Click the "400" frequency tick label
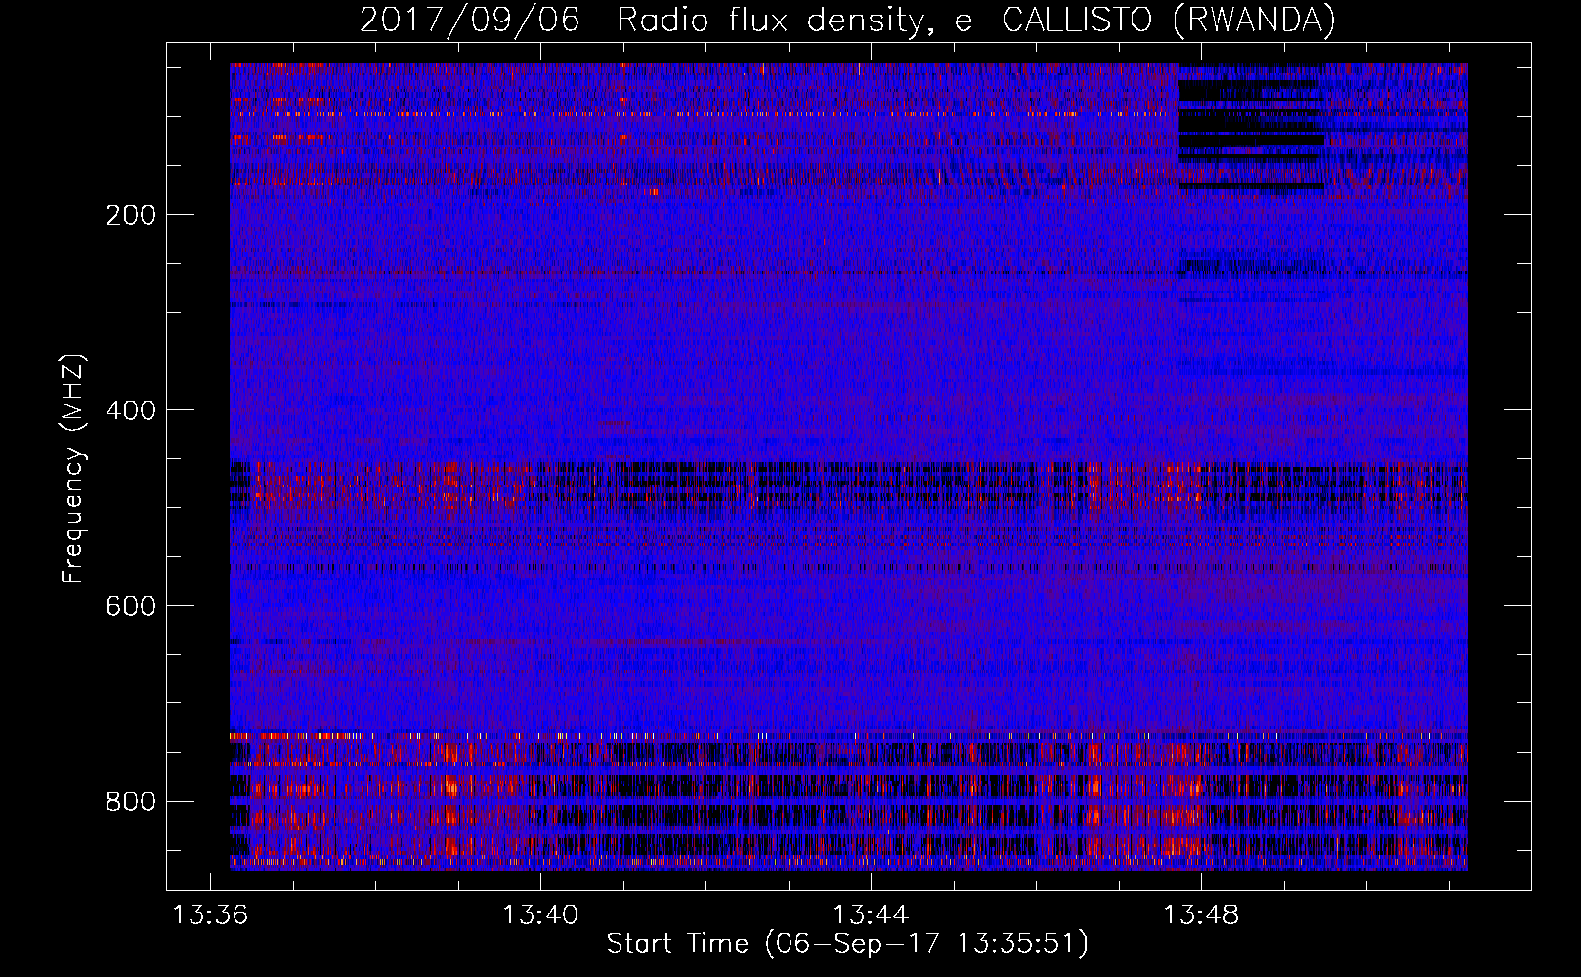The height and width of the screenshot is (977, 1581). [x=131, y=410]
